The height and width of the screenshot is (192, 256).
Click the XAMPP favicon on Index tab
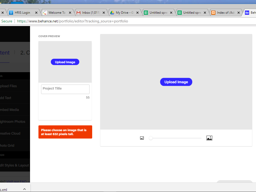click(x=213, y=13)
